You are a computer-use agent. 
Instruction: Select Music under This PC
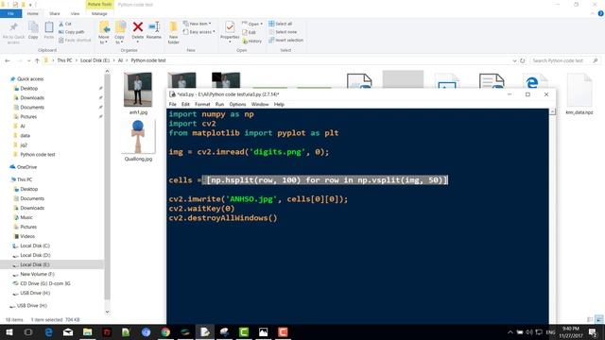(x=26, y=217)
